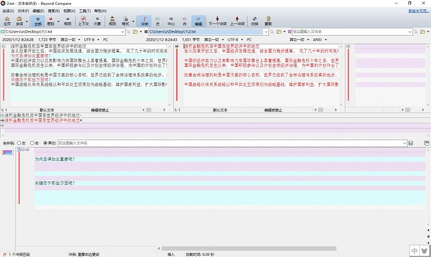Click the output pane horizontal scrollbar
The image size is (431, 257).
pyautogui.click(x=249, y=248)
